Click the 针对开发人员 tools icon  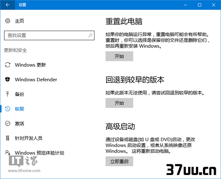pyautogui.click(x=8, y=138)
